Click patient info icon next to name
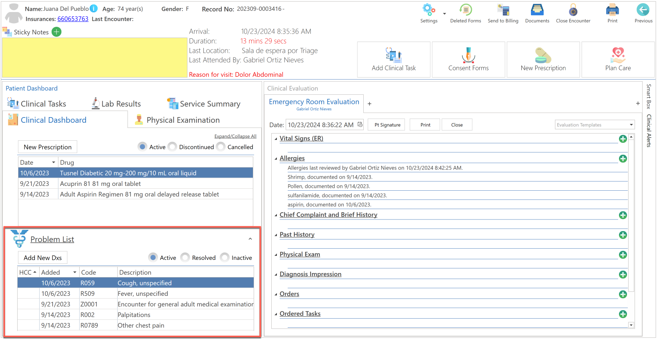Viewport: 657px width, 339px height. [94, 8]
